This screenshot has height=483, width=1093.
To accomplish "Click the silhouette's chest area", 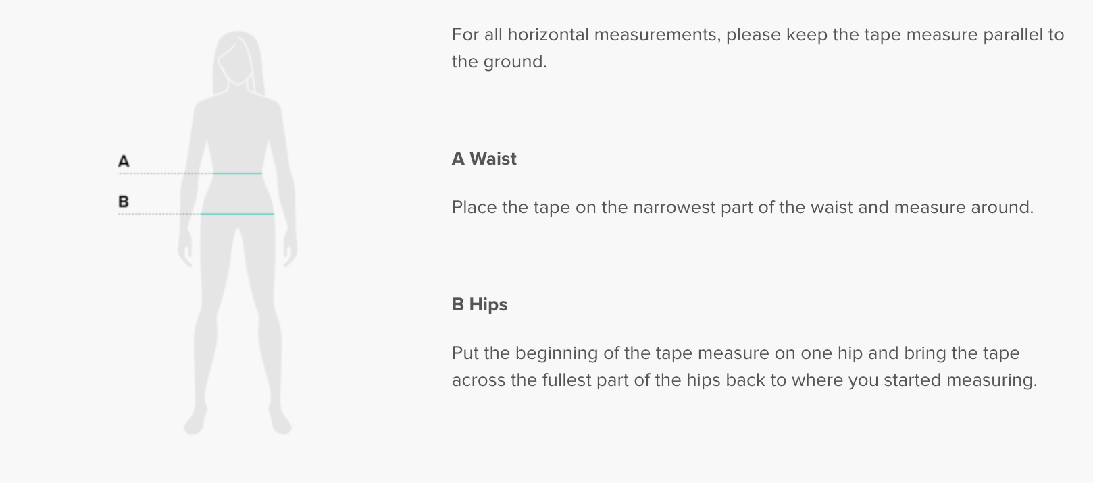I will pos(238,125).
